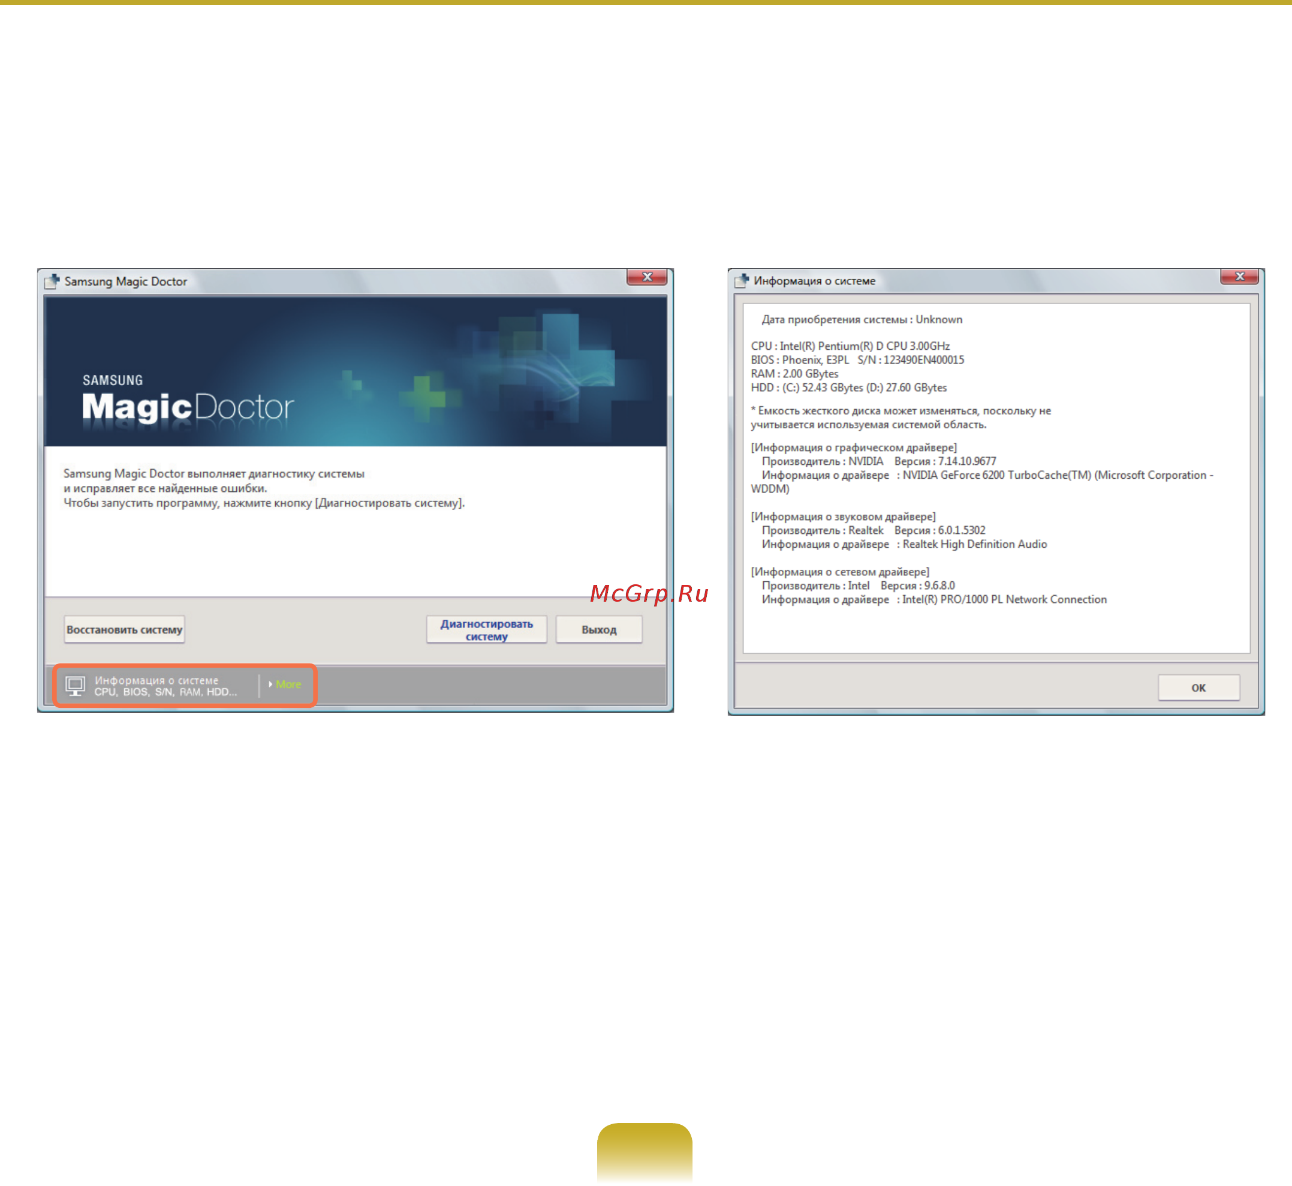Open the More link in system info bar

point(285,684)
